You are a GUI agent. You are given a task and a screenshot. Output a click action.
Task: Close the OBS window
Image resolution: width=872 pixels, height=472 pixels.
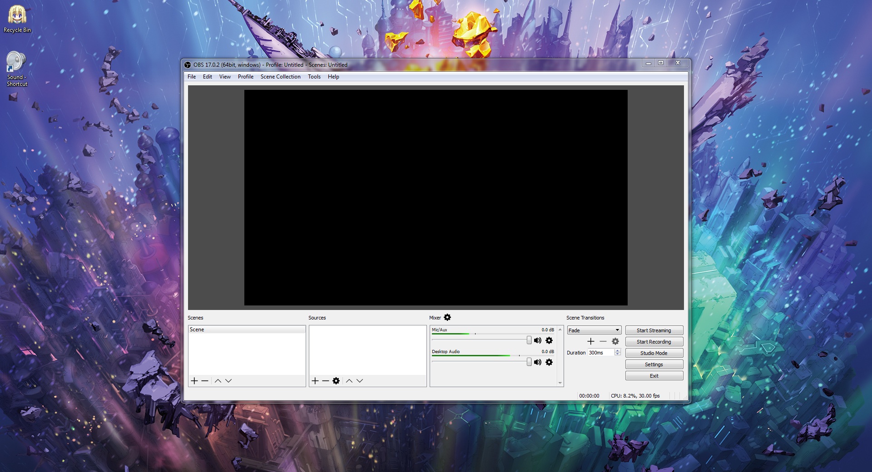[x=678, y=63]
